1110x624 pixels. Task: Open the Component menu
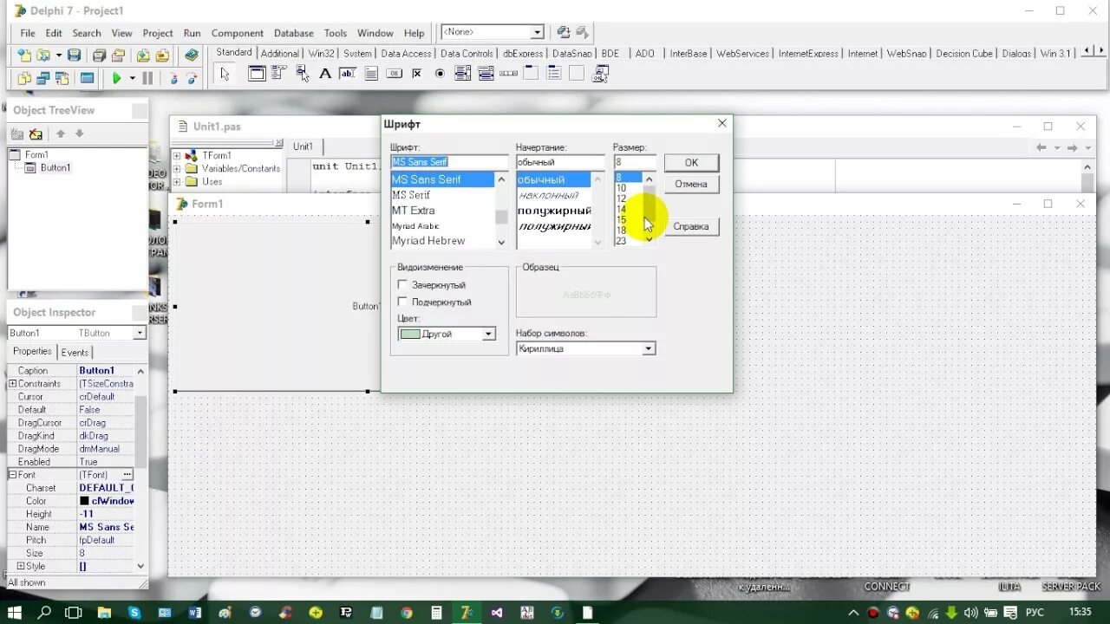coord(238,33)
